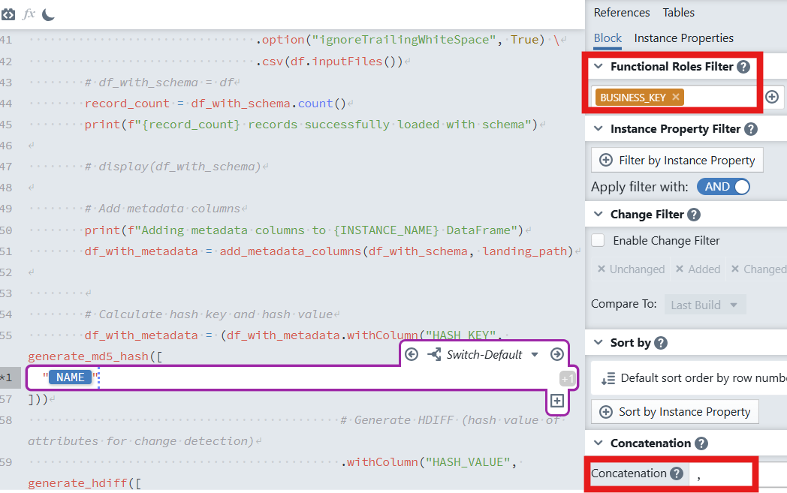Open the Tables tab
Screen dimensions: 787x493
tap(678, 13)
